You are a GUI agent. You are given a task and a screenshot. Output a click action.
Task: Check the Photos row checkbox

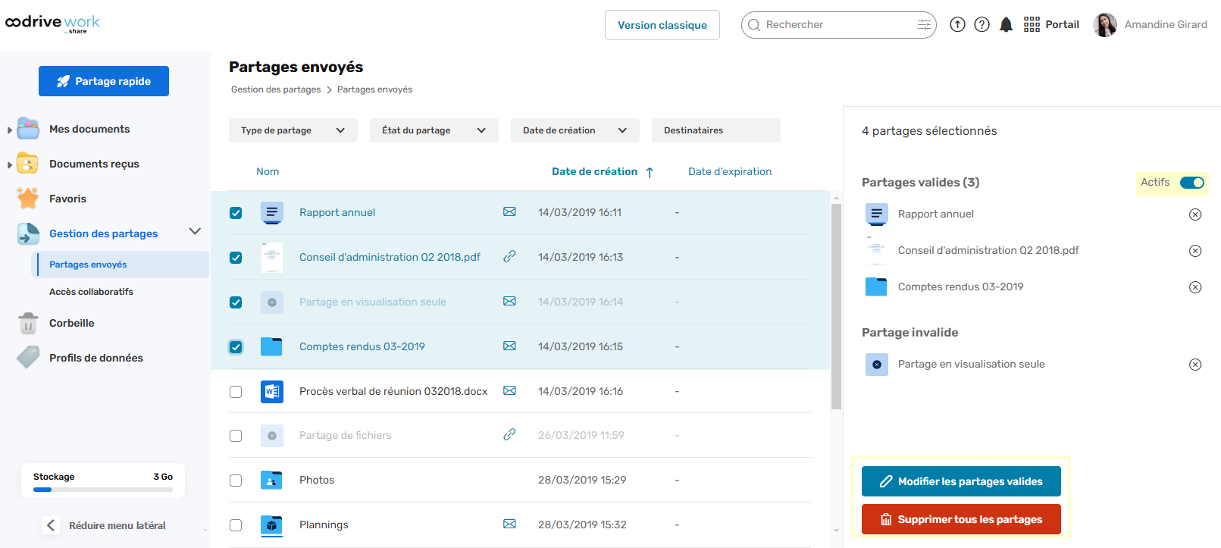click(x=236, y=481)
